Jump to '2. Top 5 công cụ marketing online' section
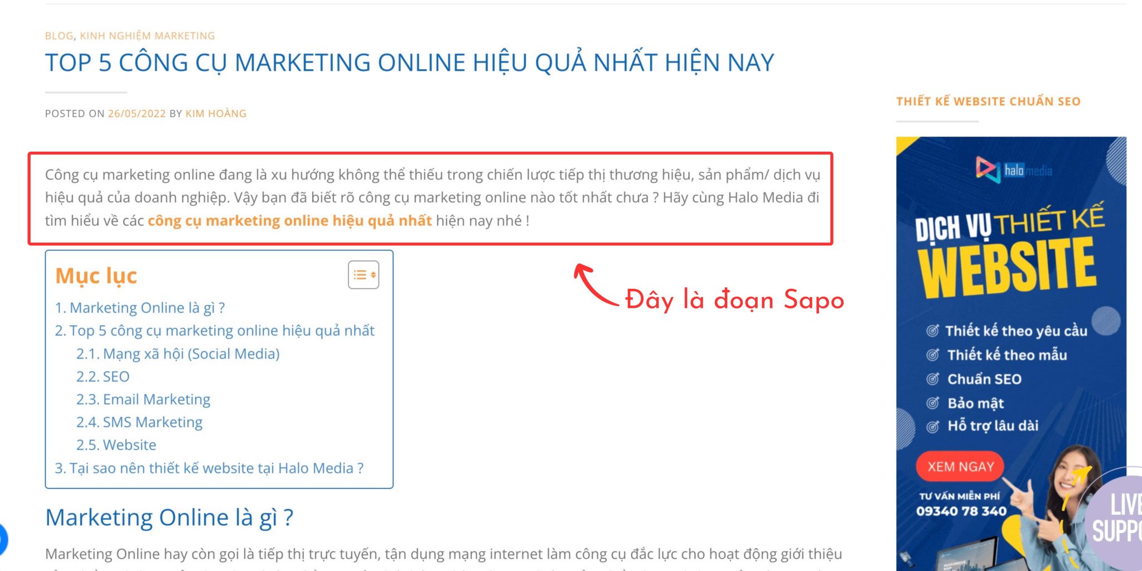This screenshot has width=1142, height=571. tap(215, 331)
